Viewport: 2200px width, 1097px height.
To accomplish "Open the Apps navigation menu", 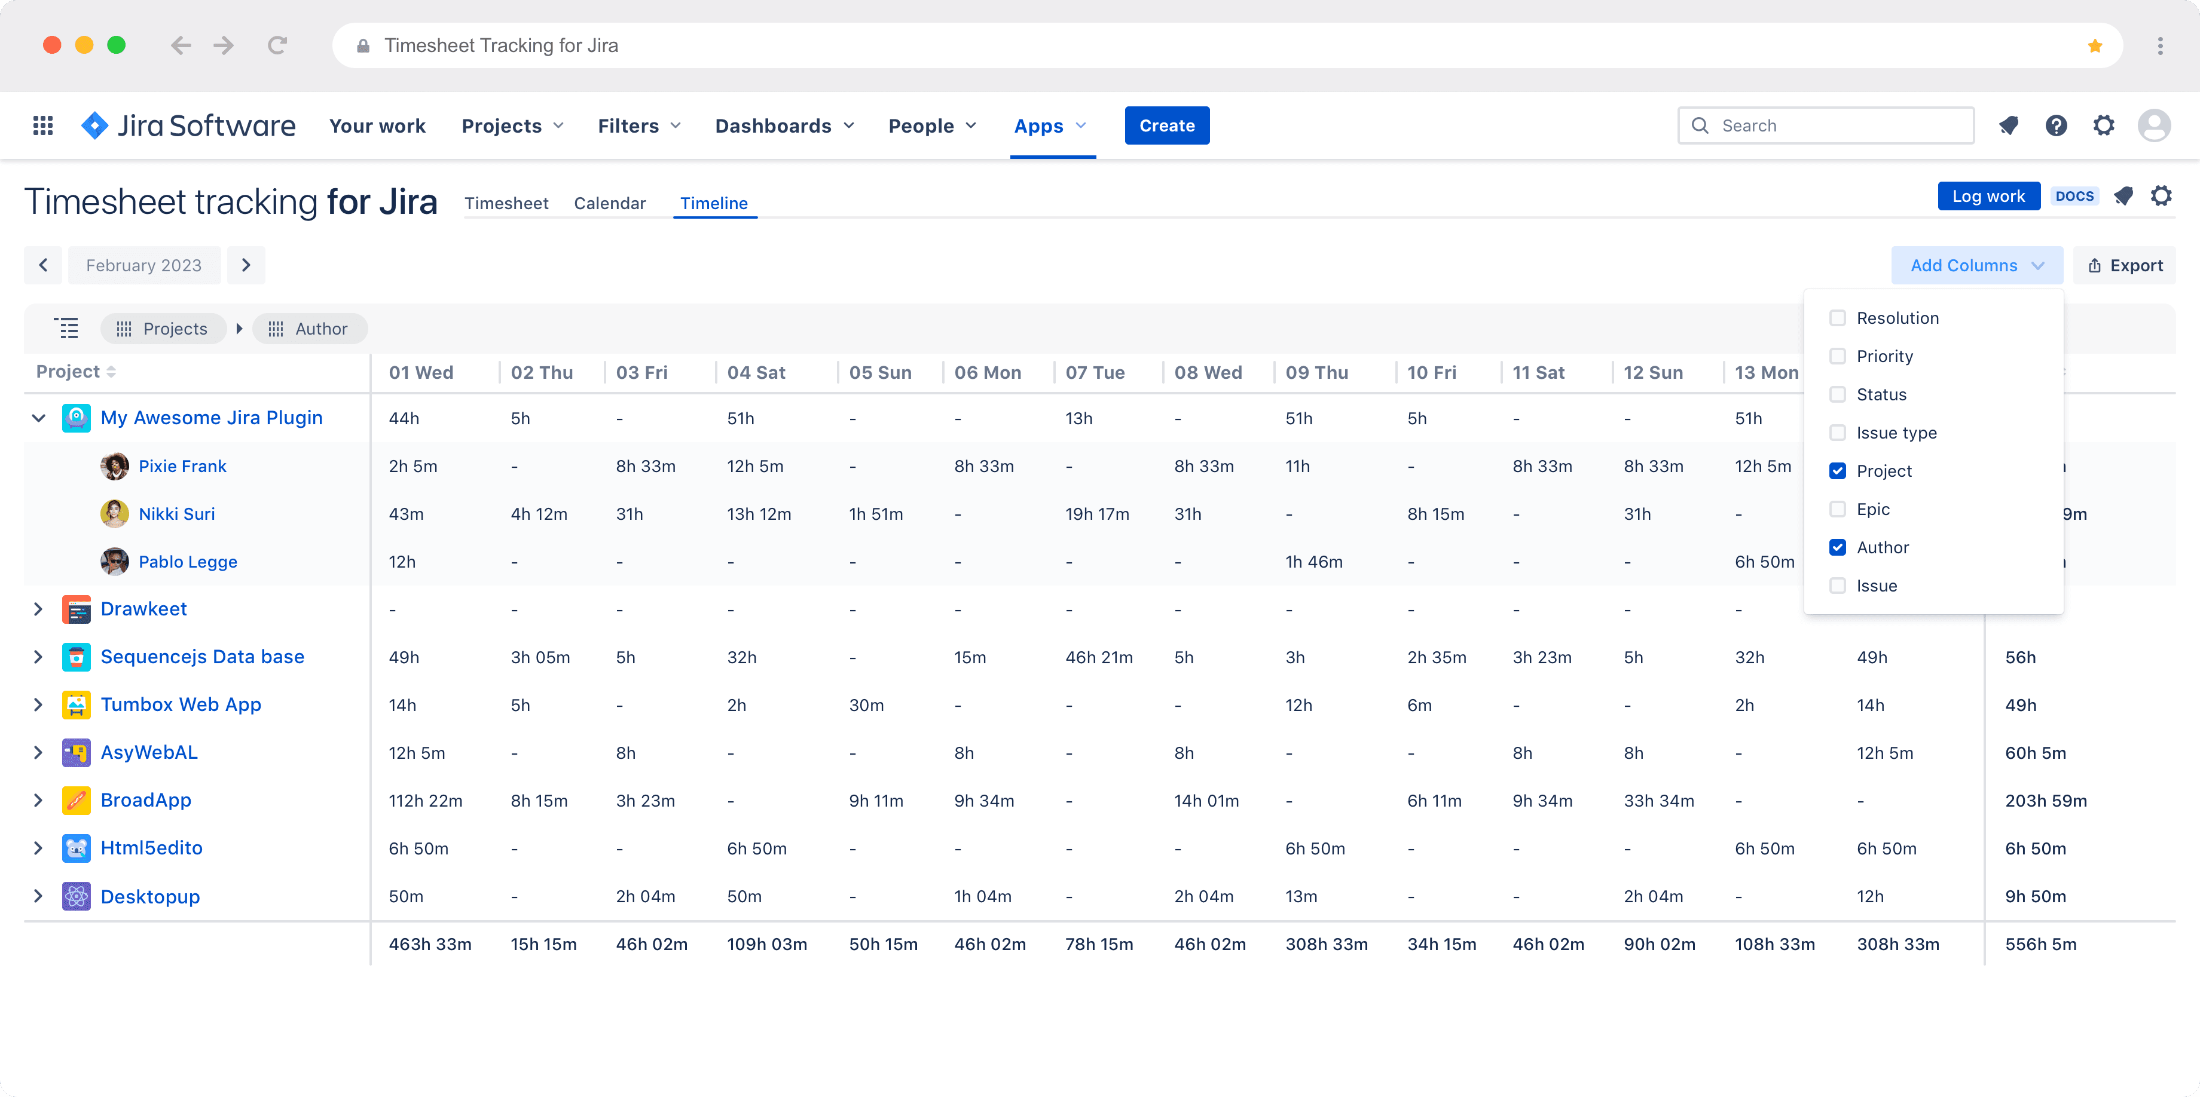I will (1050, 125).
